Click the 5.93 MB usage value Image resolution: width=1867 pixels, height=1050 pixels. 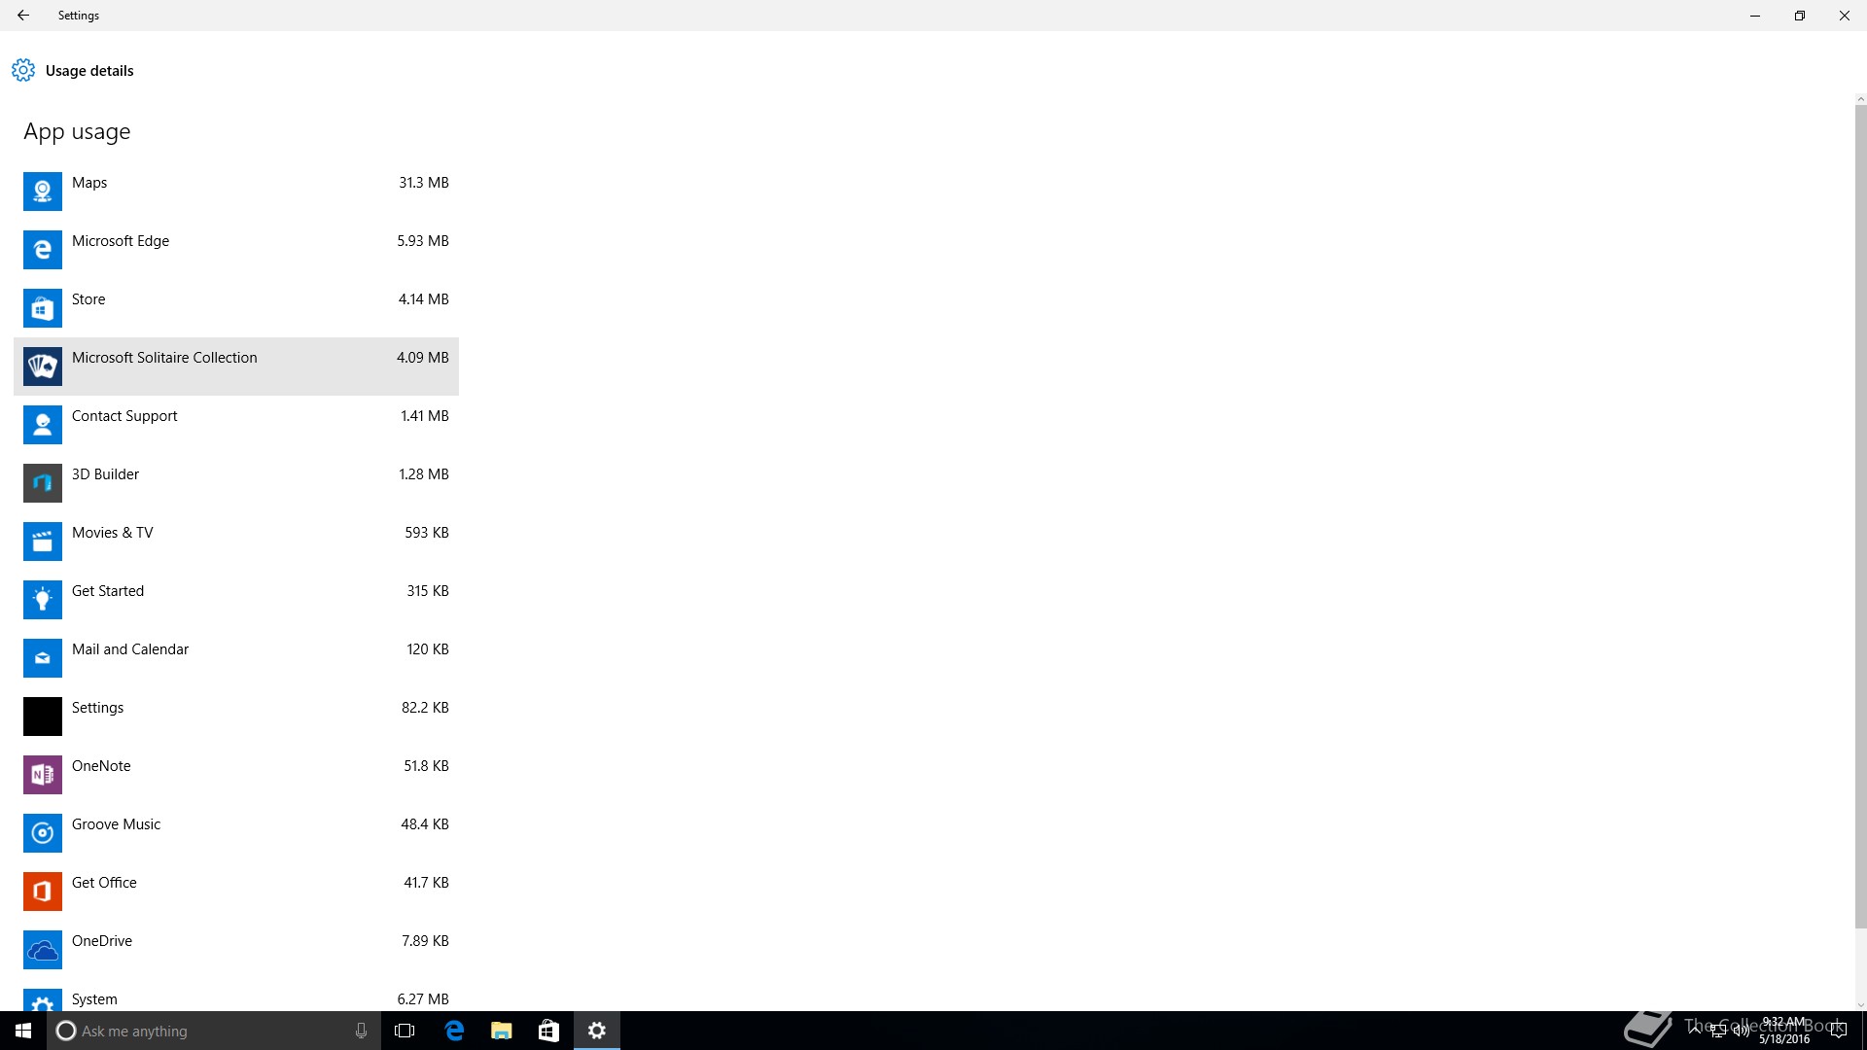[x=423, y=241]
